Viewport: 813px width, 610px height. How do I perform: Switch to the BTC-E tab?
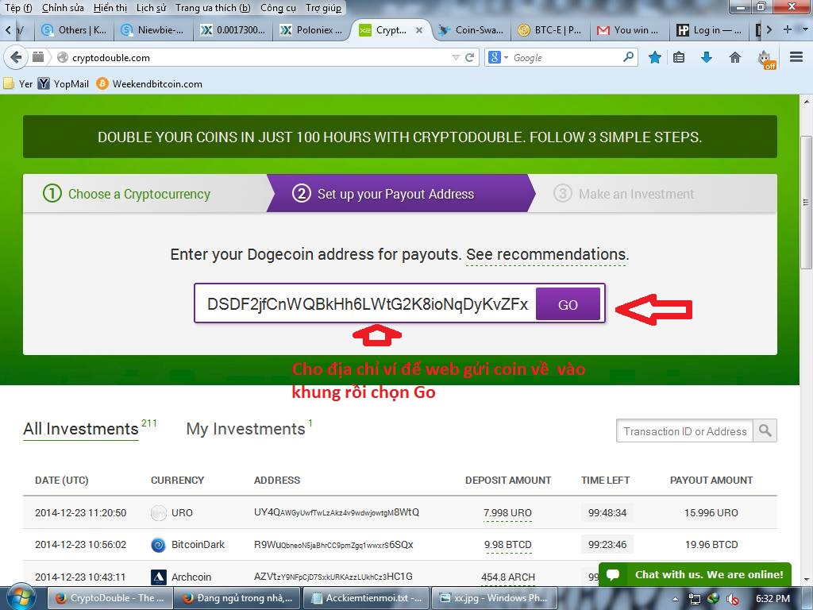(x=550, y=30)
